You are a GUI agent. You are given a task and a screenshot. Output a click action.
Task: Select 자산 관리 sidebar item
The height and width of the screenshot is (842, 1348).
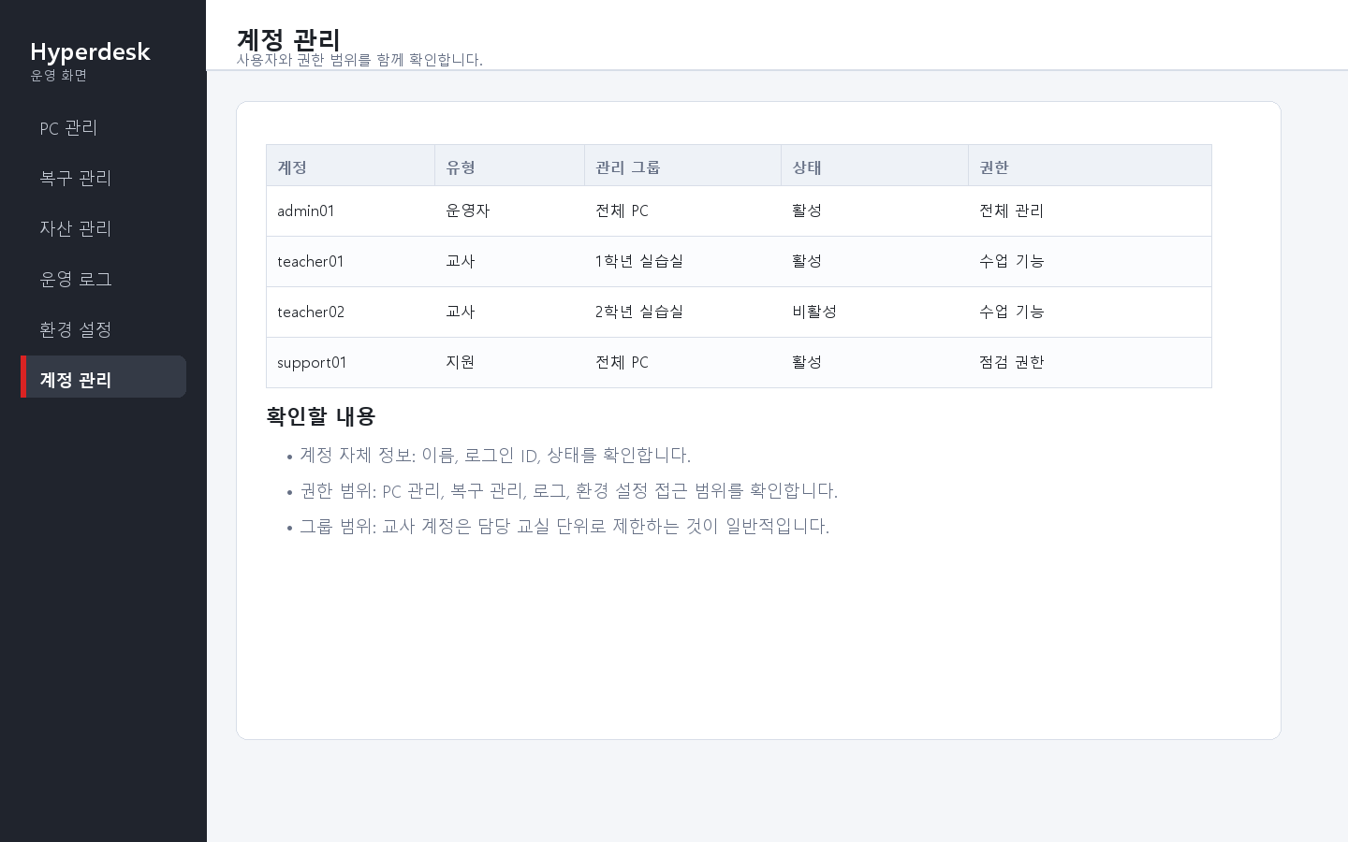click(103, 229)
